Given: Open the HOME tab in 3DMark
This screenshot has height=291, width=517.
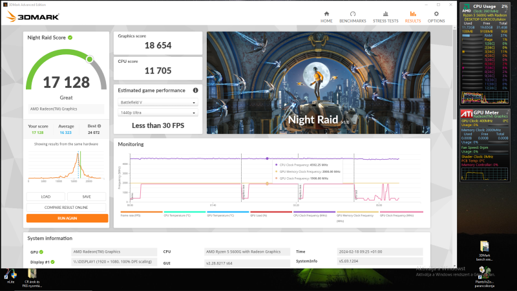Looking at the screenshot, I should [326, 17].
